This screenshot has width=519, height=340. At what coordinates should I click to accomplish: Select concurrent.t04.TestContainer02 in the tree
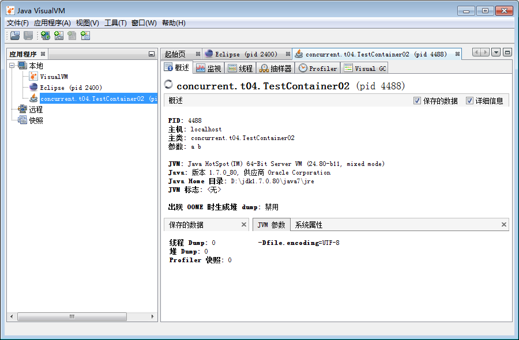99,98
